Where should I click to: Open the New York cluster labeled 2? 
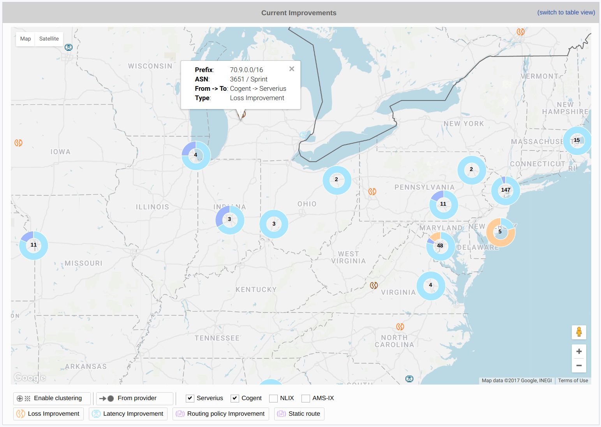(x=472, y=170)
